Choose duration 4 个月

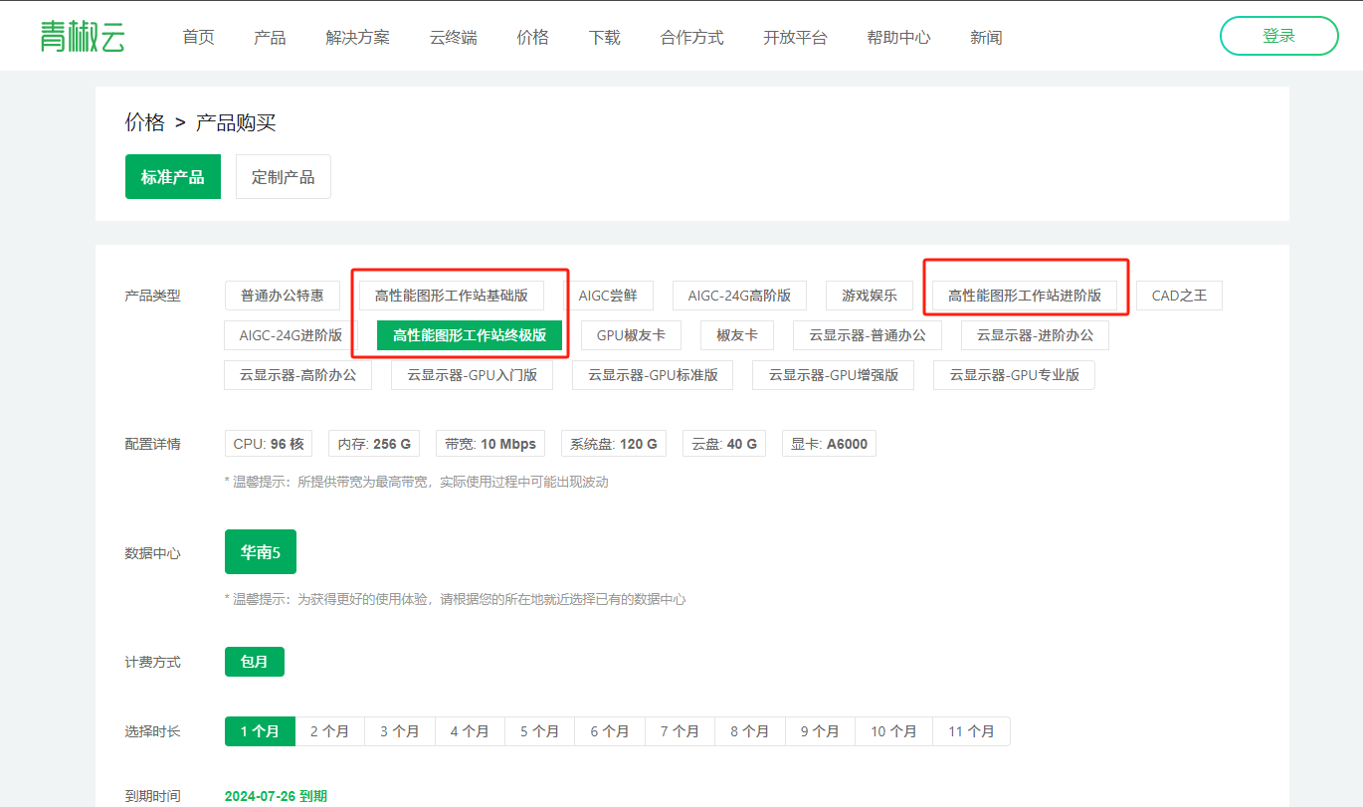pyautogui.click(x=471, y=731)
